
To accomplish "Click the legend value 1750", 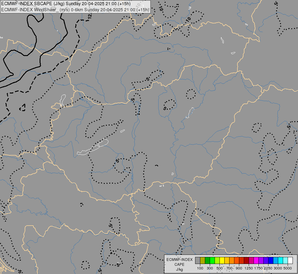I will coord(258,268).
